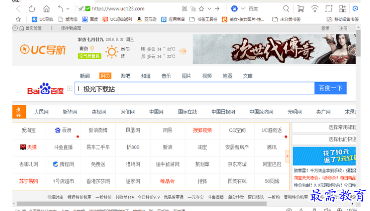This screenshot has height=211, width=370.
Task: Open the search engine selector dropdown arrow
Action: coord(243,9)
